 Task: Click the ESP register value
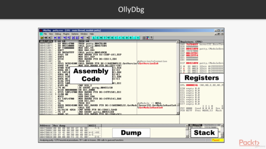point(192,53)
